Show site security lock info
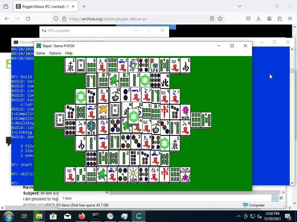The height and width of the screenshot is (222, 297). (64, 18)
